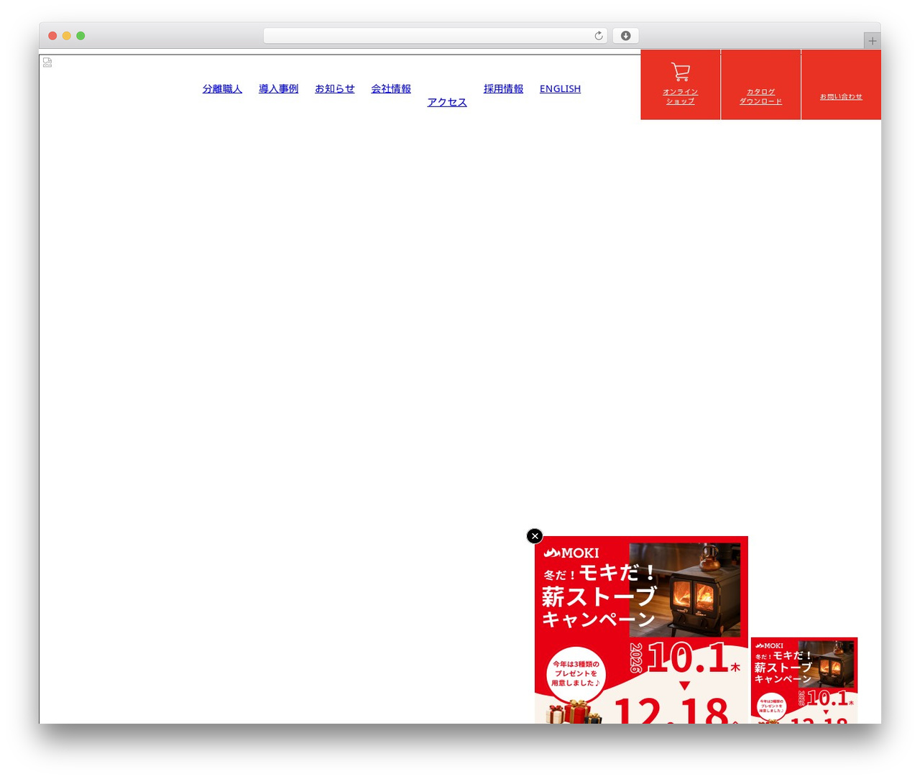The width and height of the screenshot is (920, 779).
Task: Open the 会社情報 menu link
Action: click(x=391, y=89)
